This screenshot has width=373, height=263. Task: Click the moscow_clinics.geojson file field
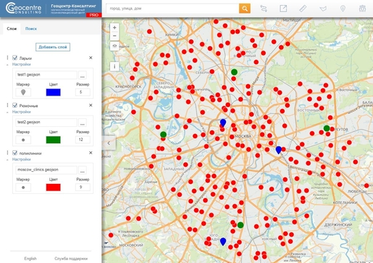click(46, 170)
